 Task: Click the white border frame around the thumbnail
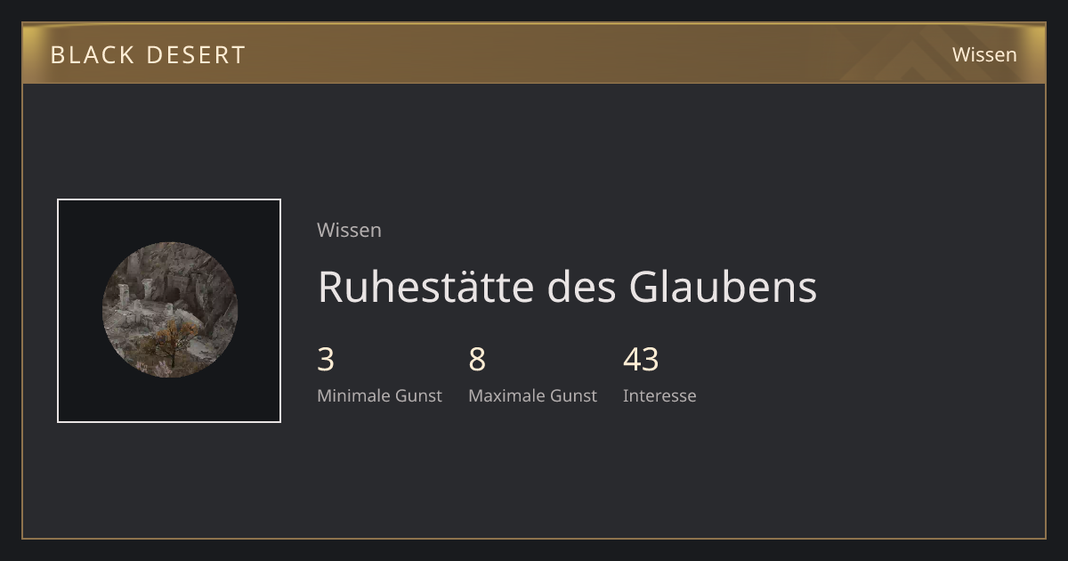[169, 200]
